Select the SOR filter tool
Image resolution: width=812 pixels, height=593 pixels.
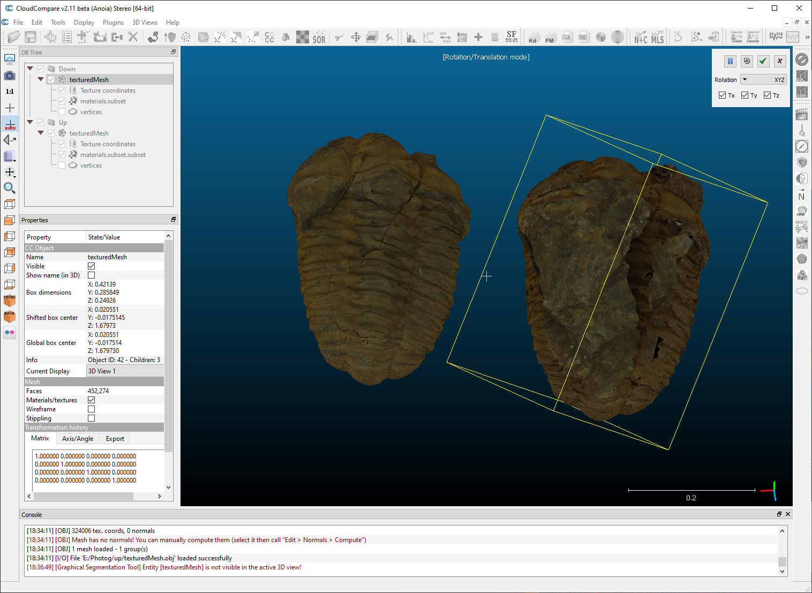(320, 37)
